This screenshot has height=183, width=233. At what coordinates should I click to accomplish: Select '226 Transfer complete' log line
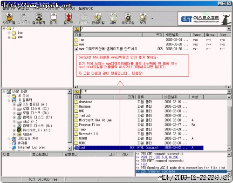click(x=181, y=171)
